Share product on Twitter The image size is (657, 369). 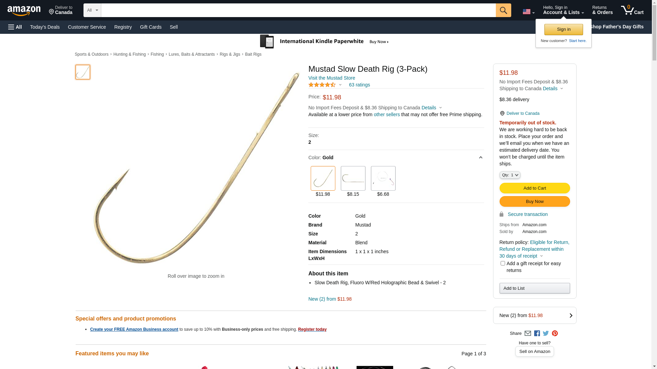pos(546,333)
